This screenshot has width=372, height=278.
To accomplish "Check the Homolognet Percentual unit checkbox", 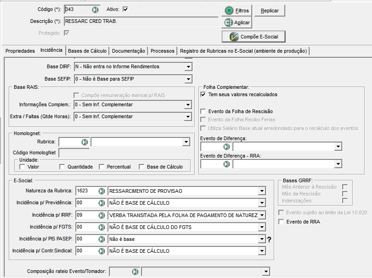I will pos(101,167).
